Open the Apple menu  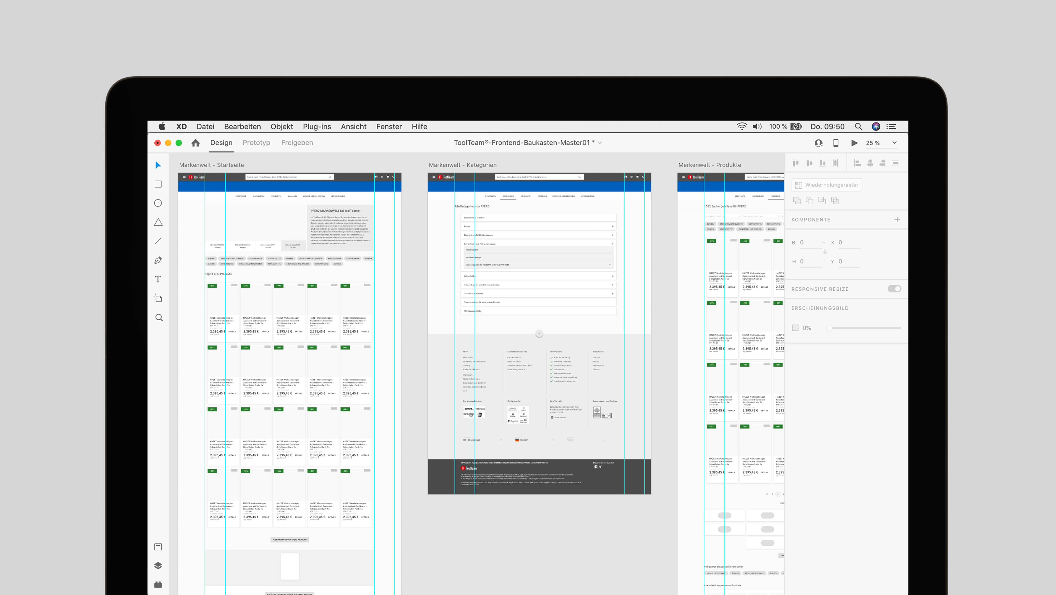[x=162, y=126]
